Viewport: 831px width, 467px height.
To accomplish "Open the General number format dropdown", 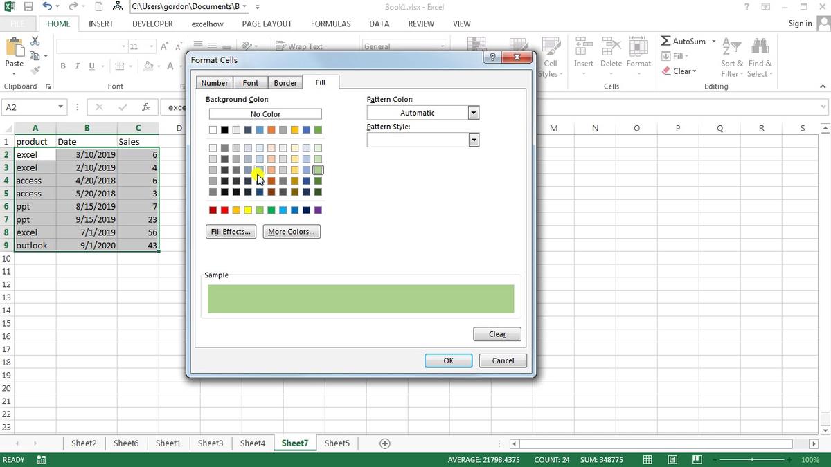I will coord(442,46).
